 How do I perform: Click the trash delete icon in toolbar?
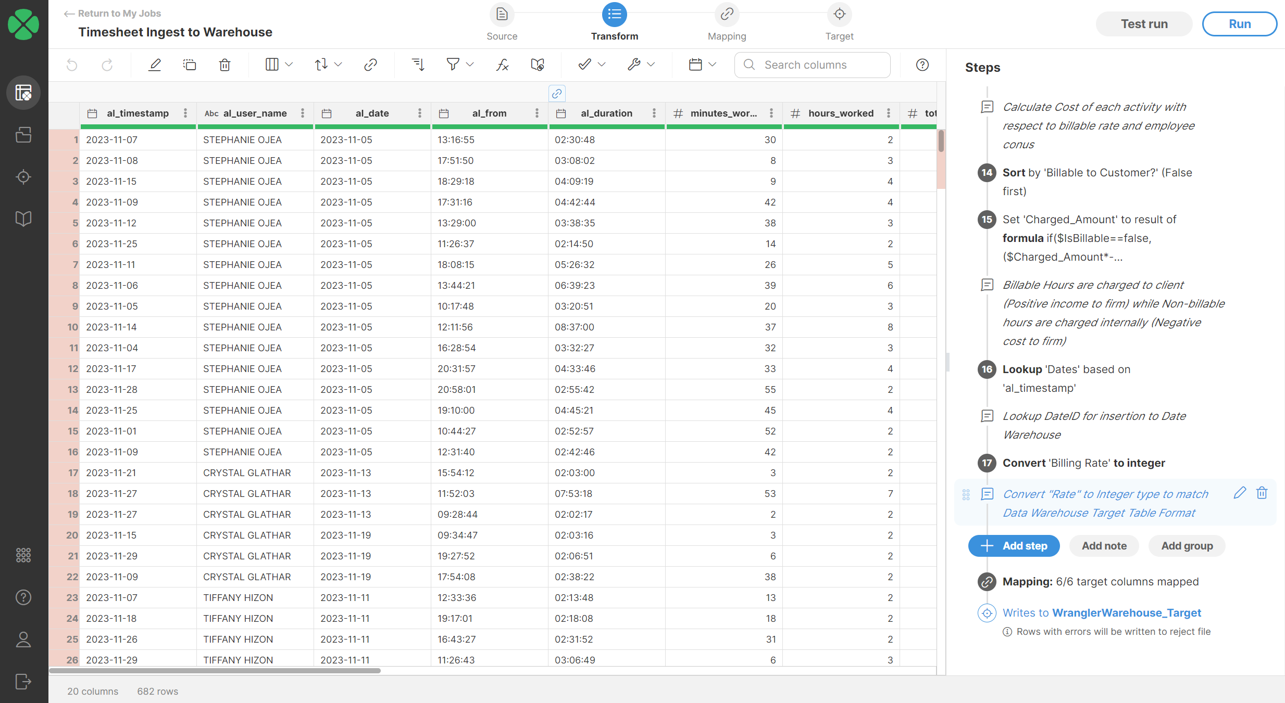pos(224,65)
